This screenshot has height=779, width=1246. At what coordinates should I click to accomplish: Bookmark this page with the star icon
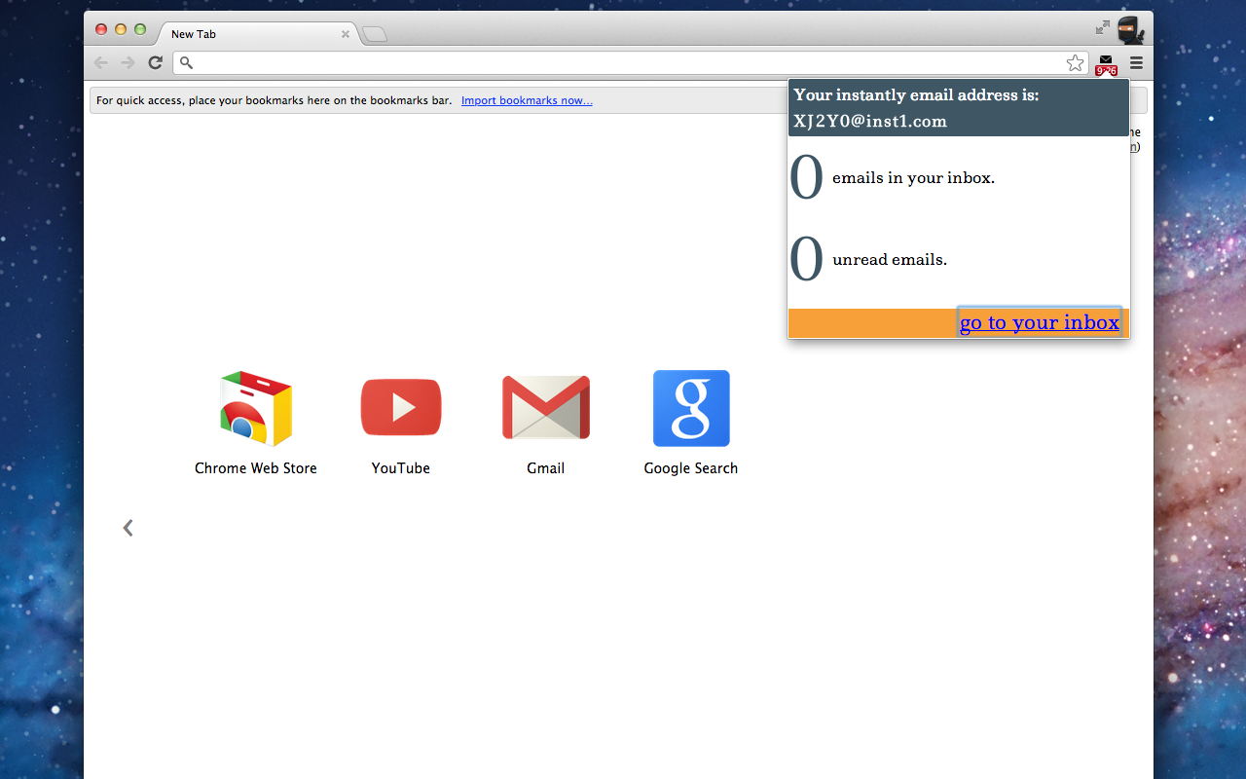[x=1075, y=63]
